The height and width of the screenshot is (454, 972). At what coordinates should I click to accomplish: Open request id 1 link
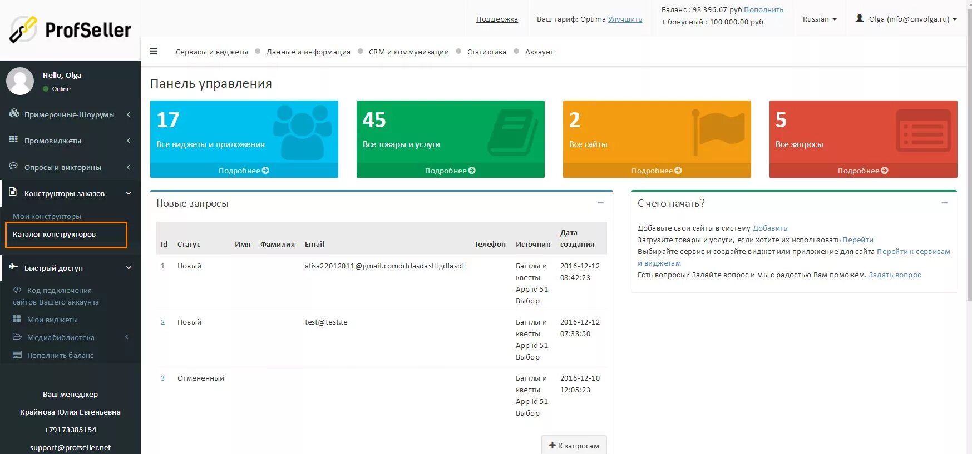162,266
